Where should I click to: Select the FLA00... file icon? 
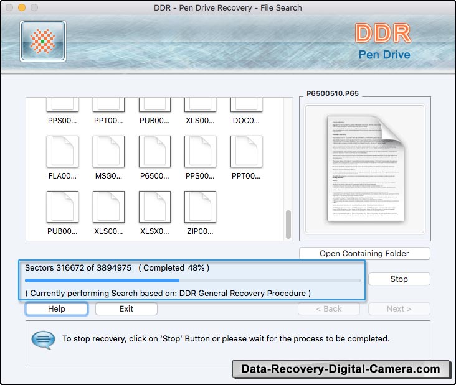click(x=62, y=151)
